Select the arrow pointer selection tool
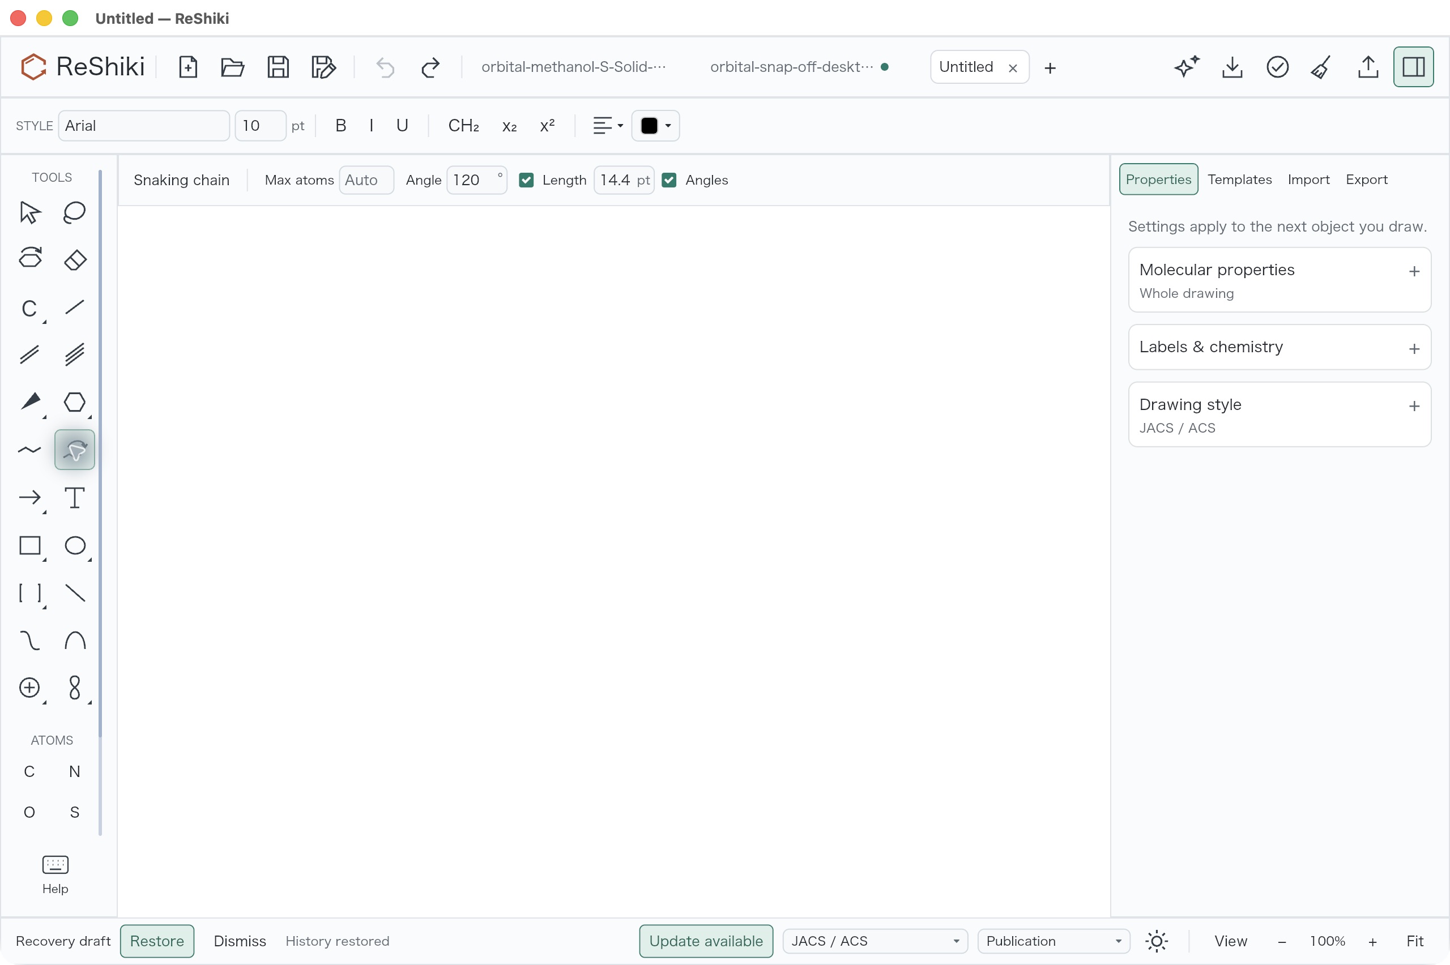1450x965 pixels. pyautogui.click(x=29, y=212)
